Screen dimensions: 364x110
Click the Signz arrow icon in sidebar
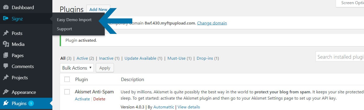6,19
